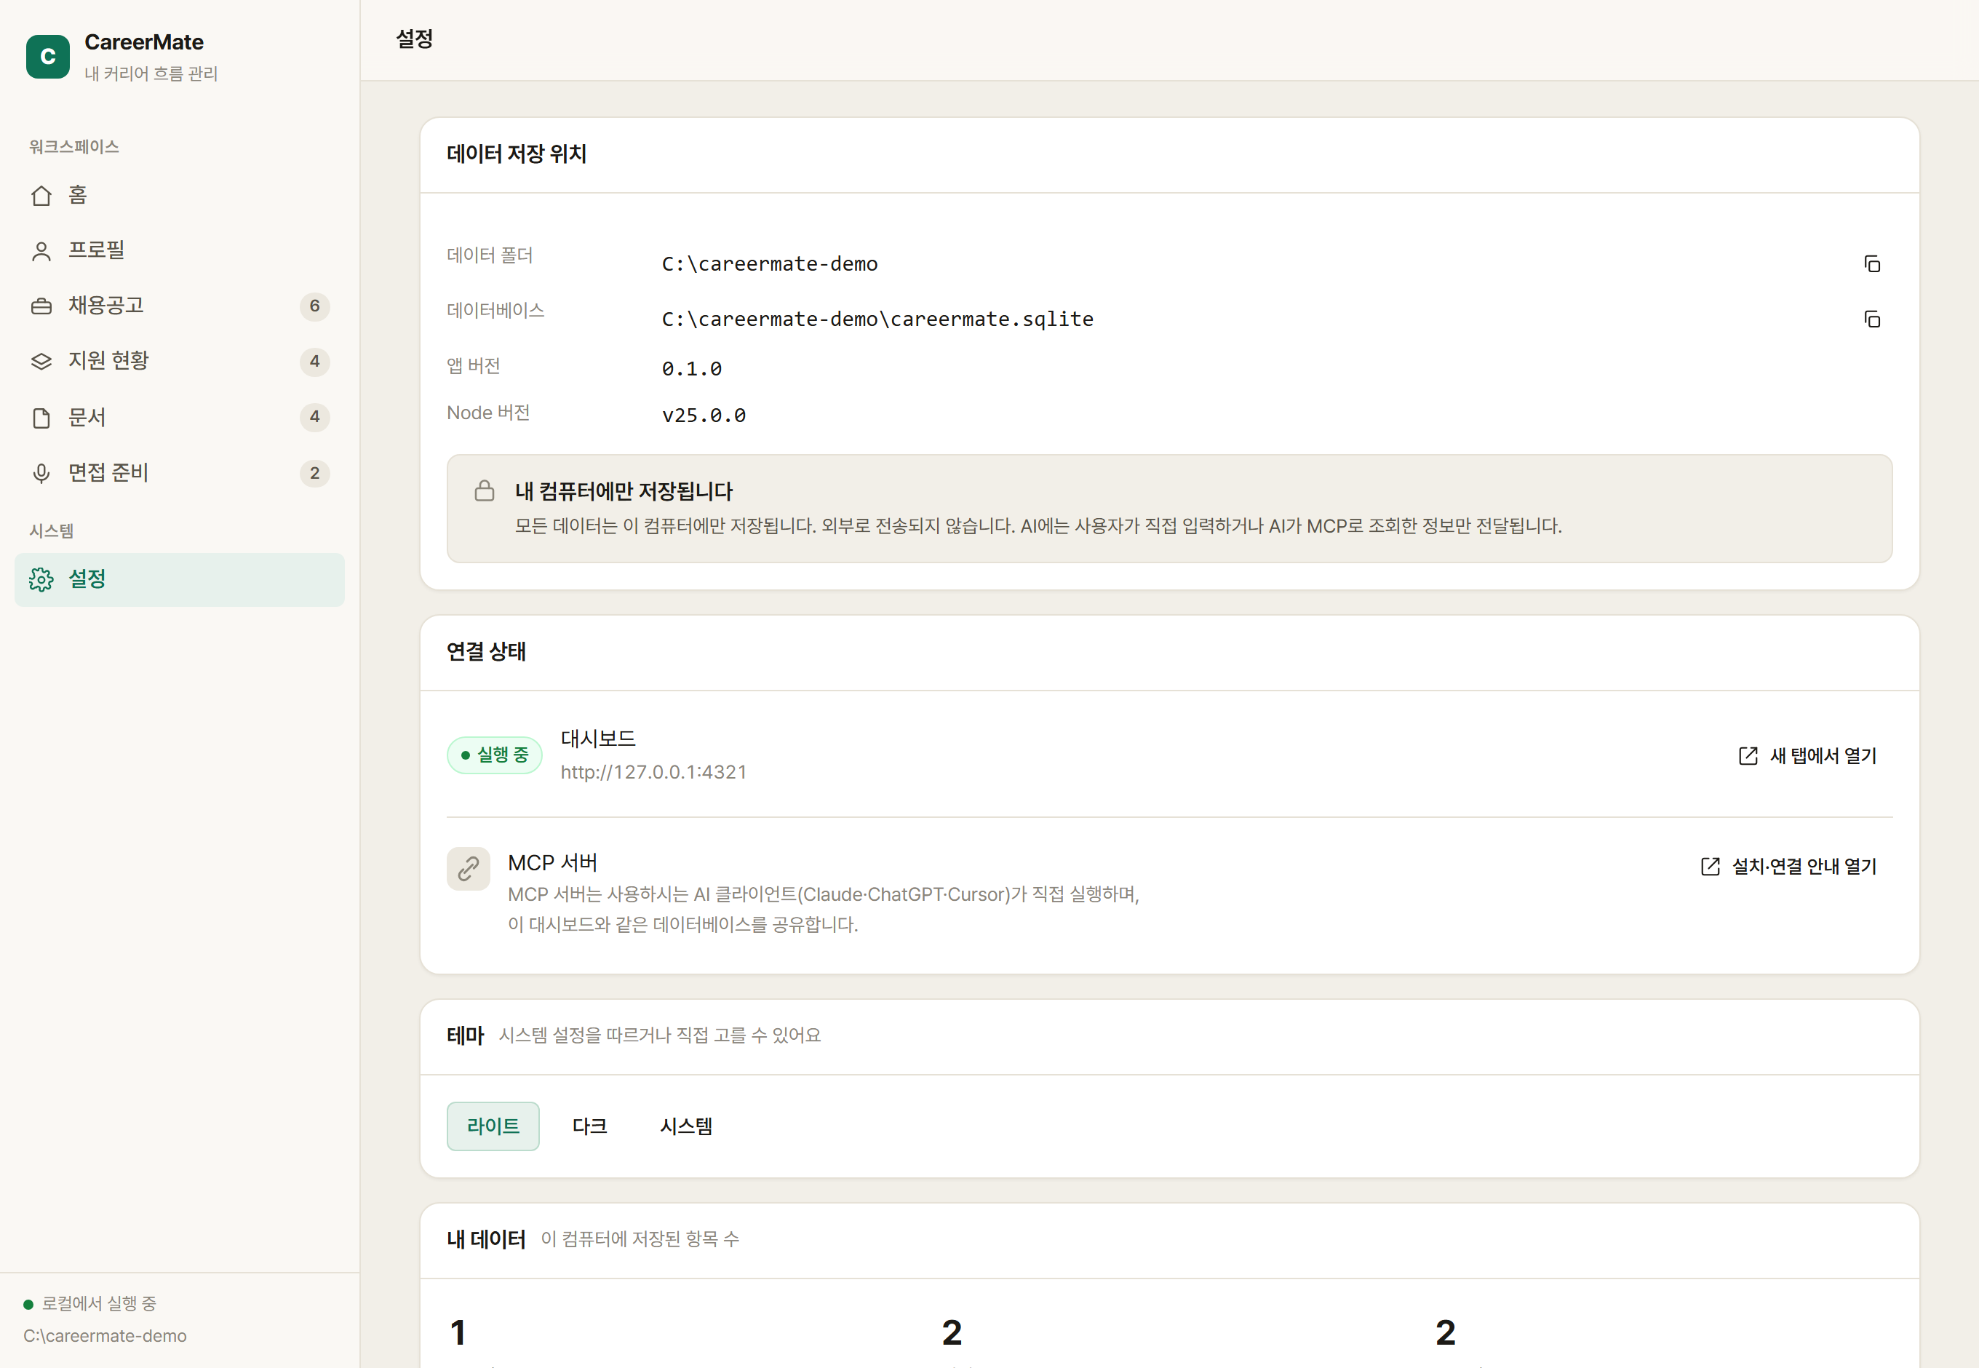Click the 4 badge on 문서
1979x1368 pixels.
pyautogui.click(x=314, y=416)
